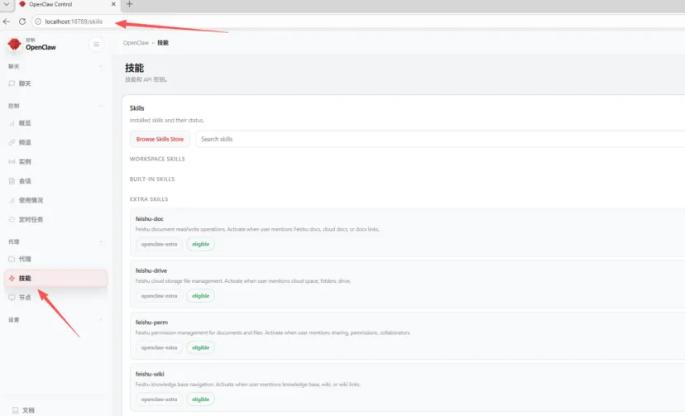
Task: Collapse the 控制 section header chevron
Action: click(101, 106)
